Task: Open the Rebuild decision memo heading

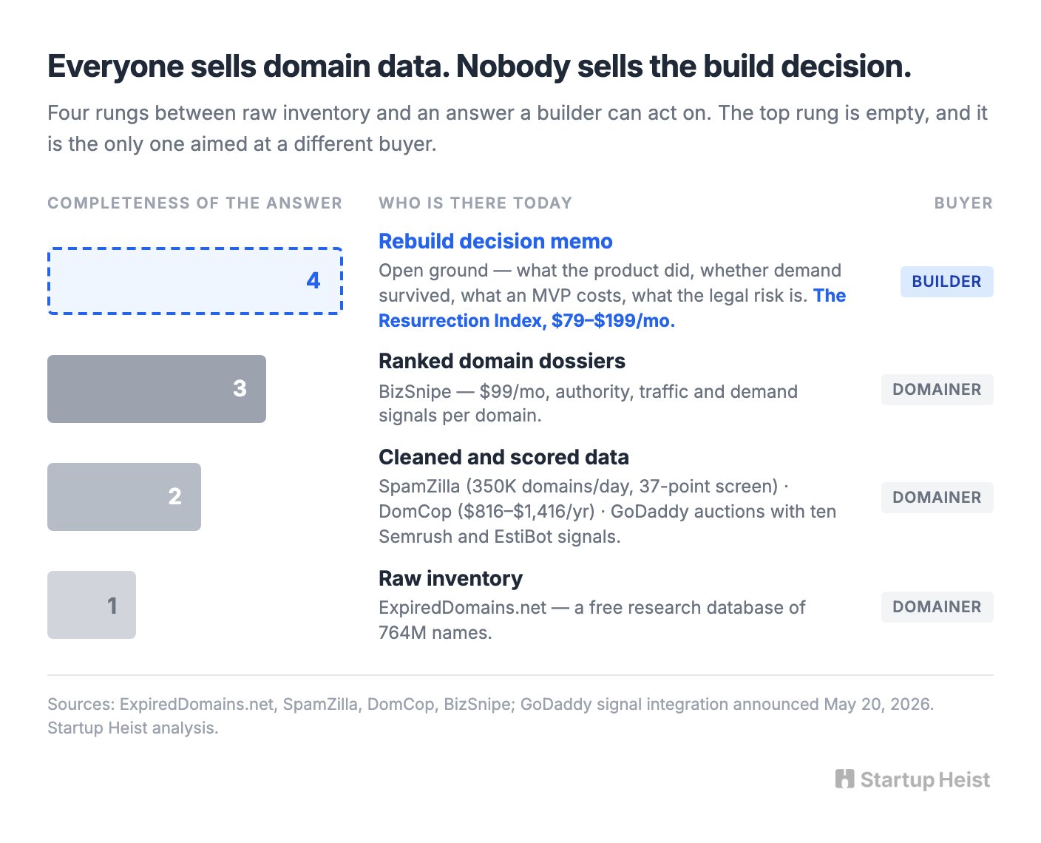Action: tap(495, 241)
